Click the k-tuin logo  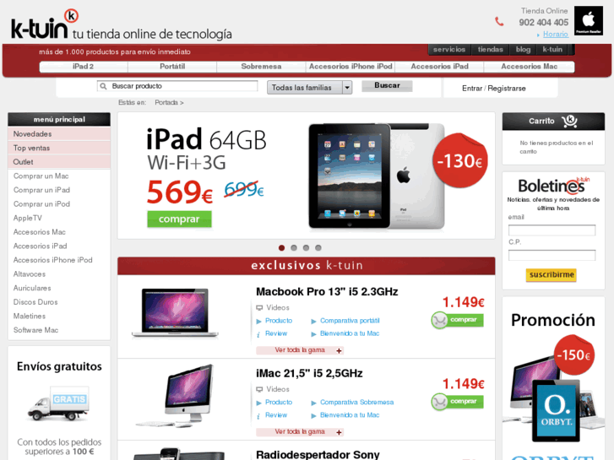coord(45,24)
